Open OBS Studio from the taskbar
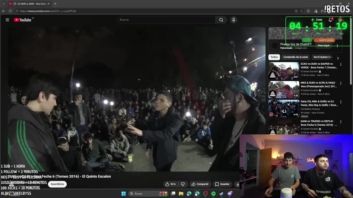353x198 pixels. click(x=205, y=194)
